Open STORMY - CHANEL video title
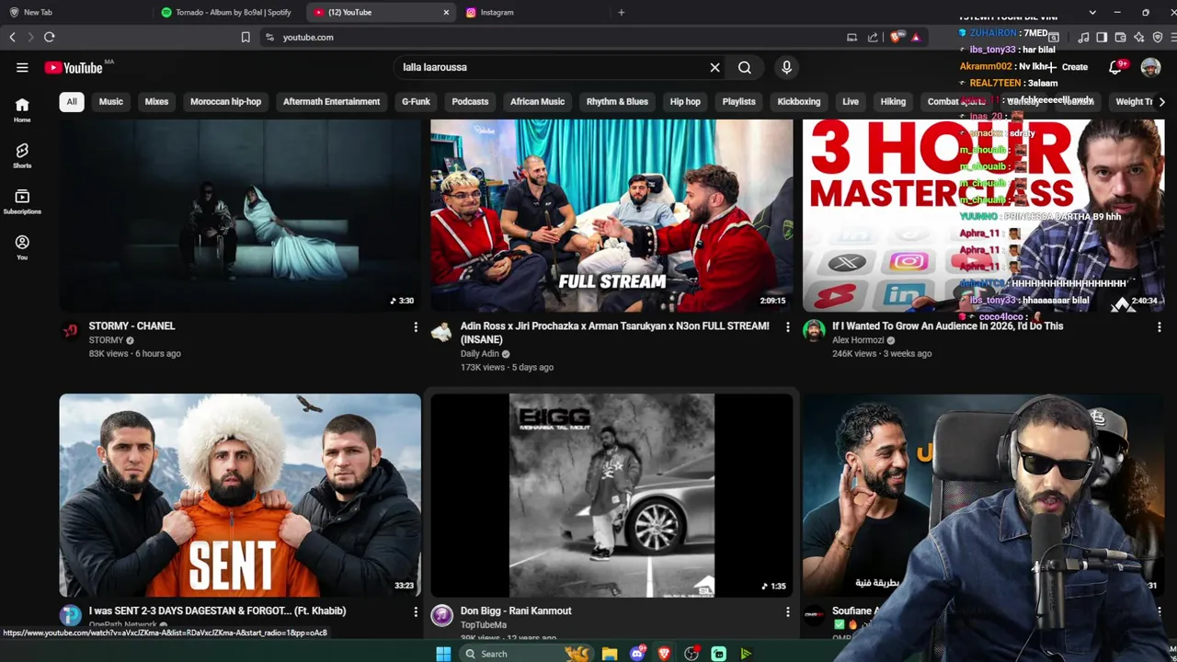The height and width of the screenshot is (662, 1177). click(131, 325)
